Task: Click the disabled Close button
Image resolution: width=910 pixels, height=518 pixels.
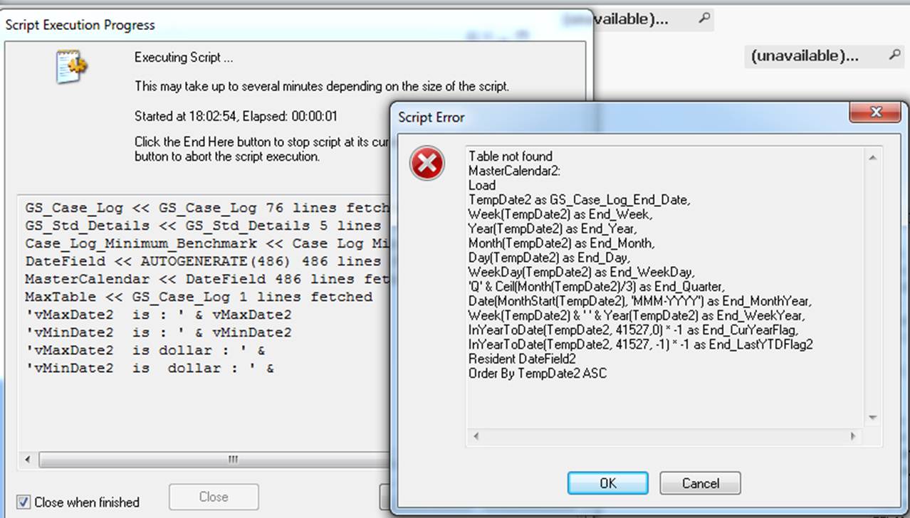Action: coord(214,497)
